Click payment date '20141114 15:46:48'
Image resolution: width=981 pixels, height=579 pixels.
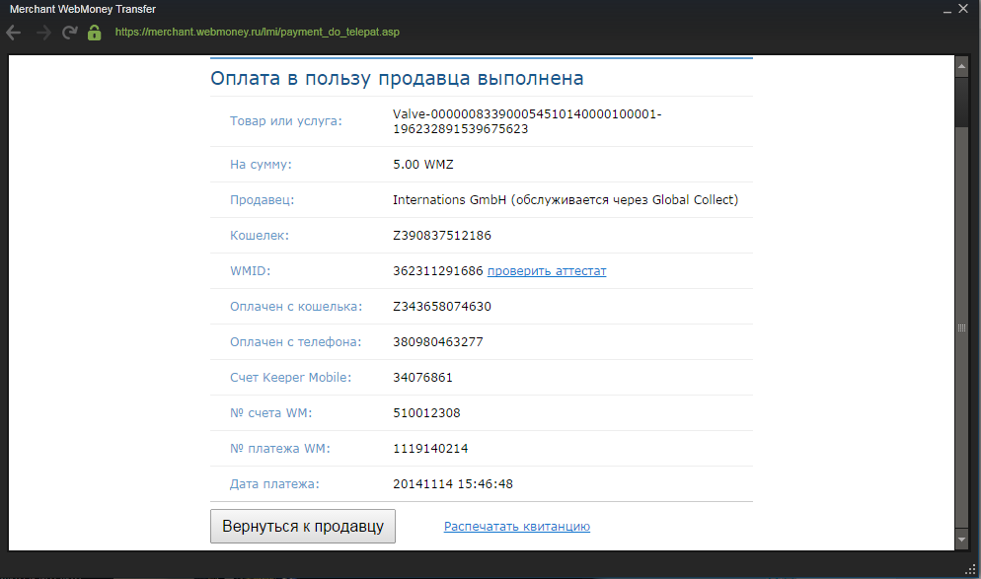click(x=453, y=484)
